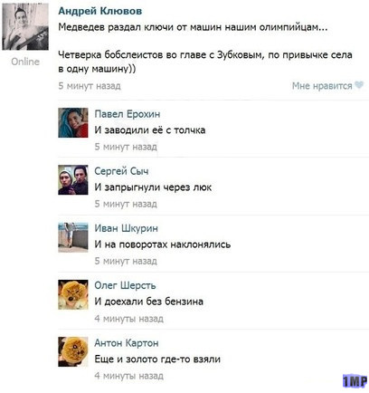This screenshot has width=369, height=393.
Task: Click the 1MP watermark logo
Action: pyautogui.click(x=355, y=381)
